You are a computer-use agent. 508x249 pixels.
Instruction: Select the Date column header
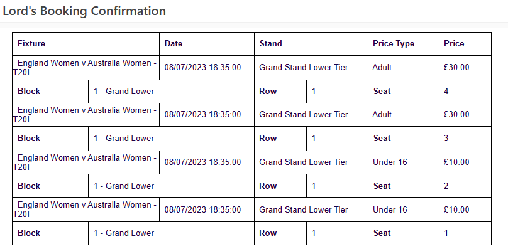coord(207,44)
